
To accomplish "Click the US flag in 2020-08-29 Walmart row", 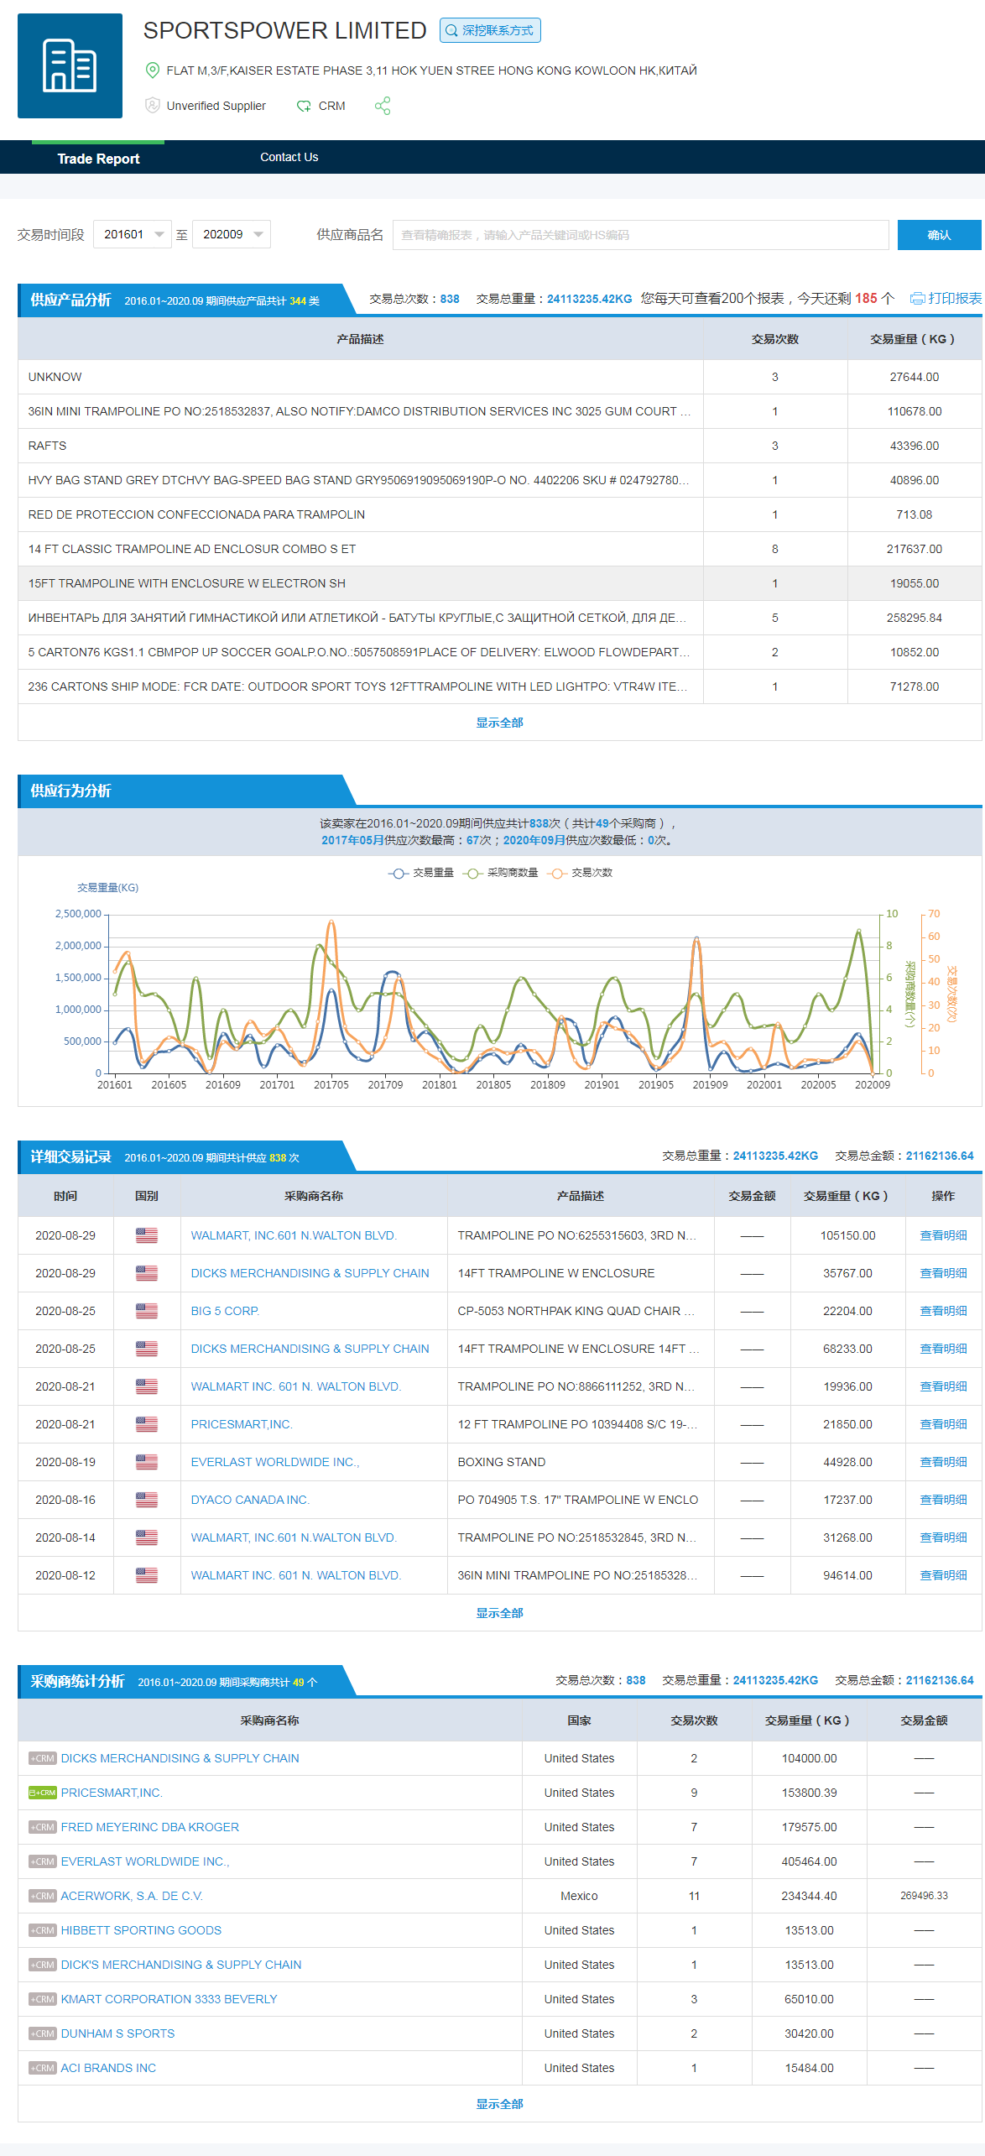I will pos(147,1235).
